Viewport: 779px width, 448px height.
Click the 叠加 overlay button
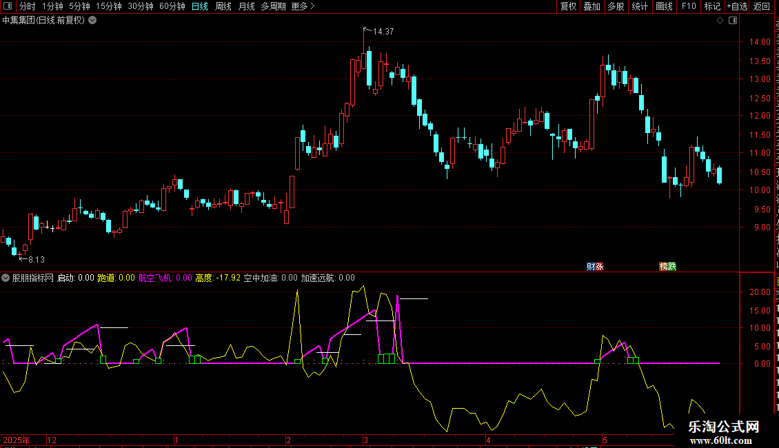click(591, 6)
